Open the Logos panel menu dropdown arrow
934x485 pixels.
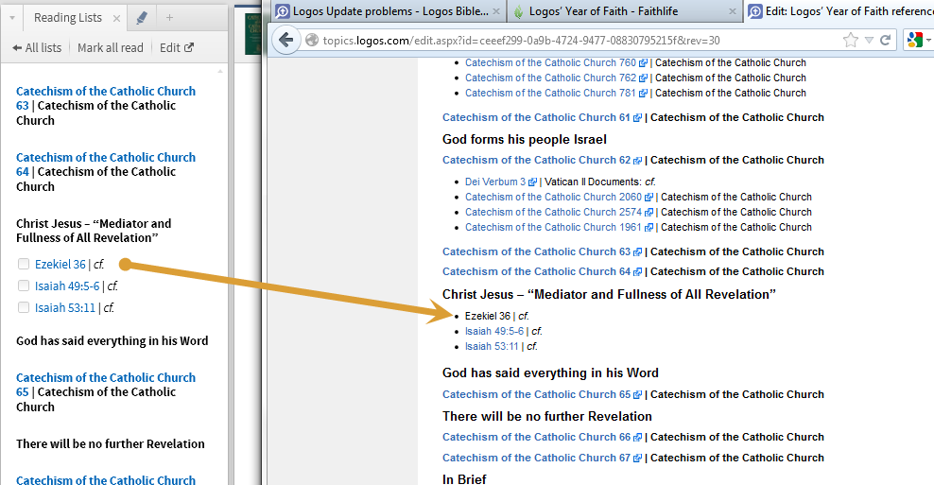coord(12,19)
